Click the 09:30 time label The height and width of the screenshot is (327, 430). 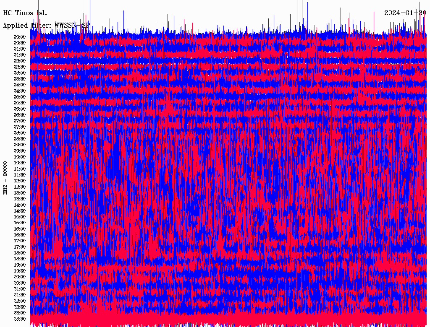coord(20,151)
